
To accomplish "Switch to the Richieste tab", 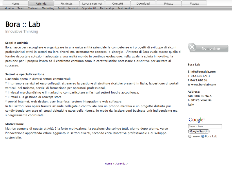I will [x=67, y=3].
